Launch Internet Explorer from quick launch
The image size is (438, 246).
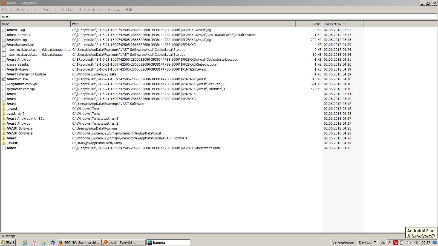pos(25,242)
